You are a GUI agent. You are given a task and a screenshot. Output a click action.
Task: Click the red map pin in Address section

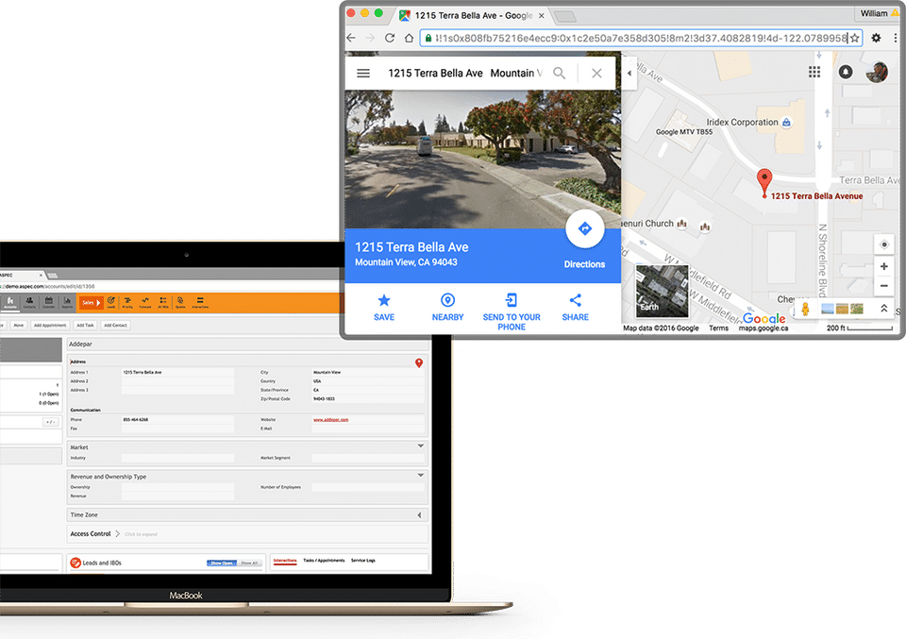click(x=419, y=362)
